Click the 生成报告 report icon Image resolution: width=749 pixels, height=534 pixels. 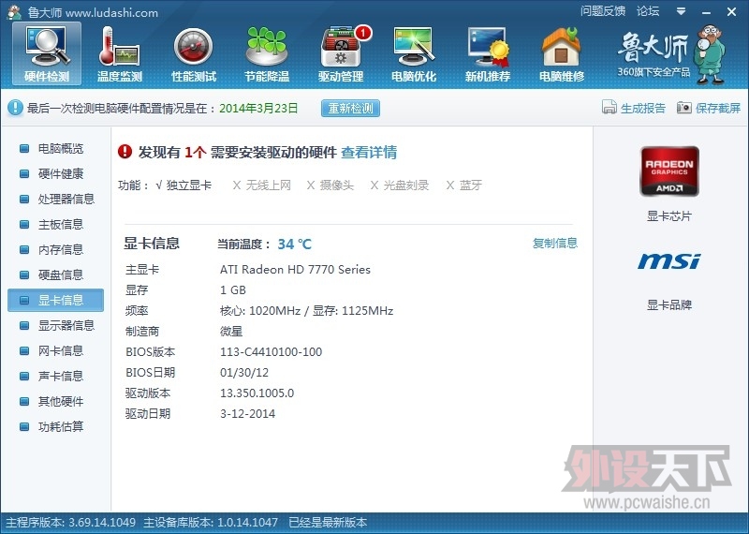point(609,108)
